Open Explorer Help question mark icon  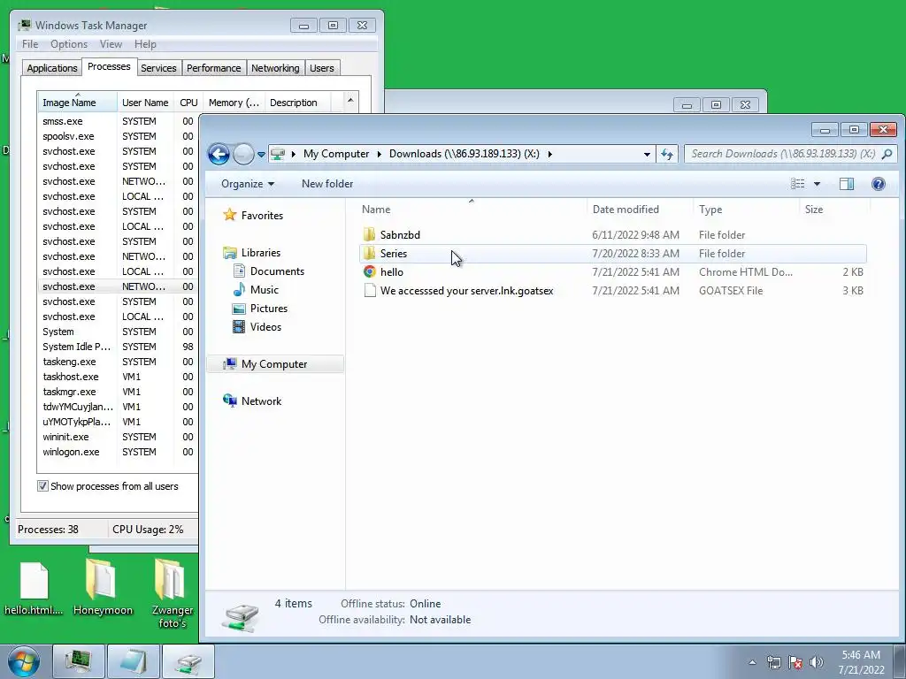[x=879, y=184]
